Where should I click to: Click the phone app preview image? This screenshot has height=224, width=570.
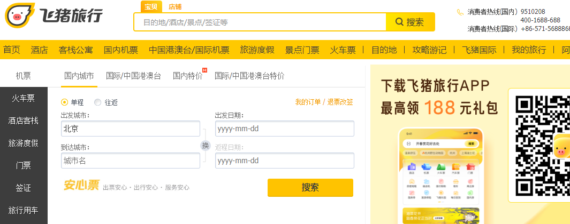click(x=440, y=175)
